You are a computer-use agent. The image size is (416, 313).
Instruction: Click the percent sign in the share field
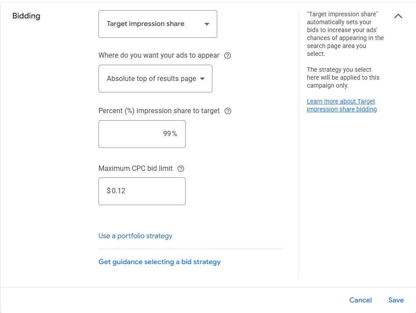click(x=175, y=134)
